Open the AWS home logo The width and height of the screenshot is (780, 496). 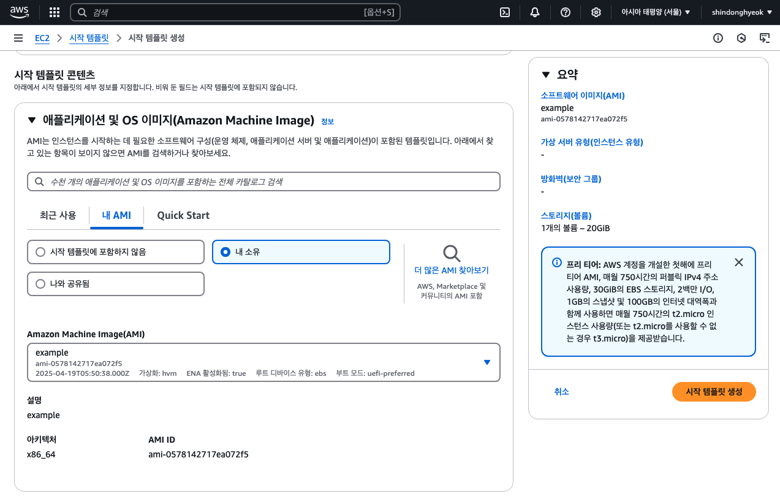(x=20, y=12)
